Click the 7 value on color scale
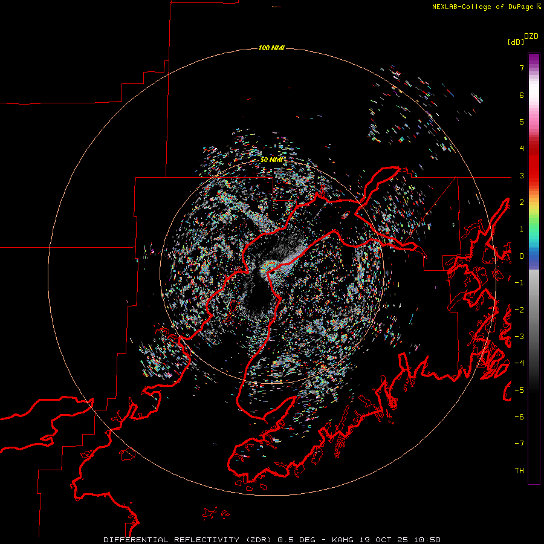This screenshot has width=544, height=544. (522, 68)
